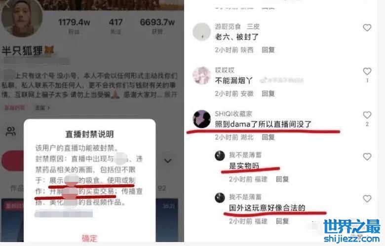Reply to "国外这玩意好像合法的" comment

pyautogui.click(x=282, y=221)
